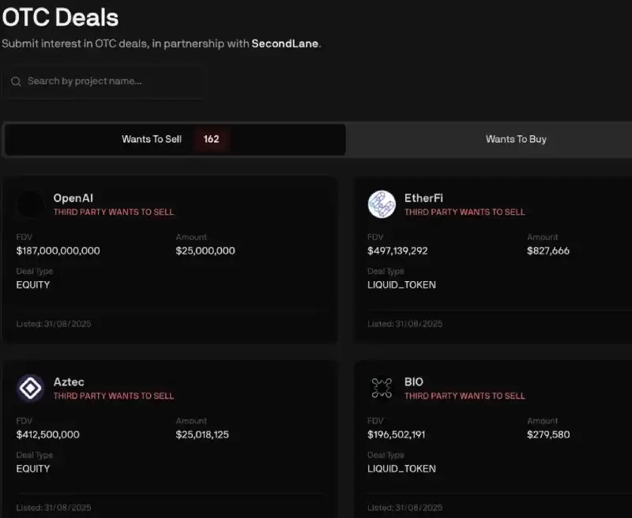The width and height of the screenshot is (632, 518).
Task: Click BIO's LIQUID_TOKEN deal type
Action: pos(401,468)
